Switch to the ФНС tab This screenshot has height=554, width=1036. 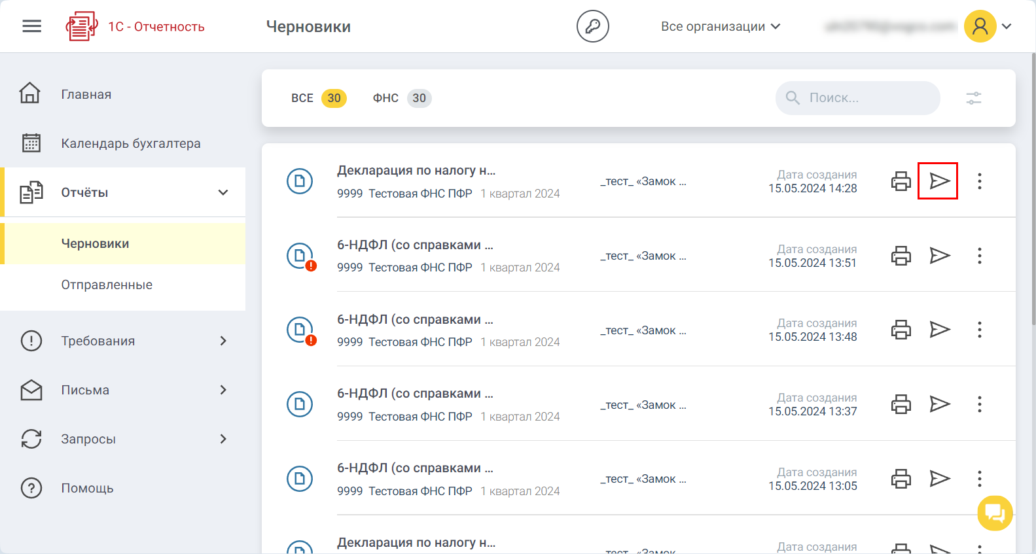tap(401, 98)
